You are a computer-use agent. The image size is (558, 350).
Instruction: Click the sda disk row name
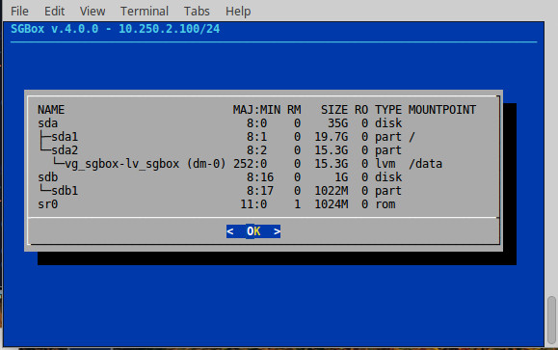47,123
